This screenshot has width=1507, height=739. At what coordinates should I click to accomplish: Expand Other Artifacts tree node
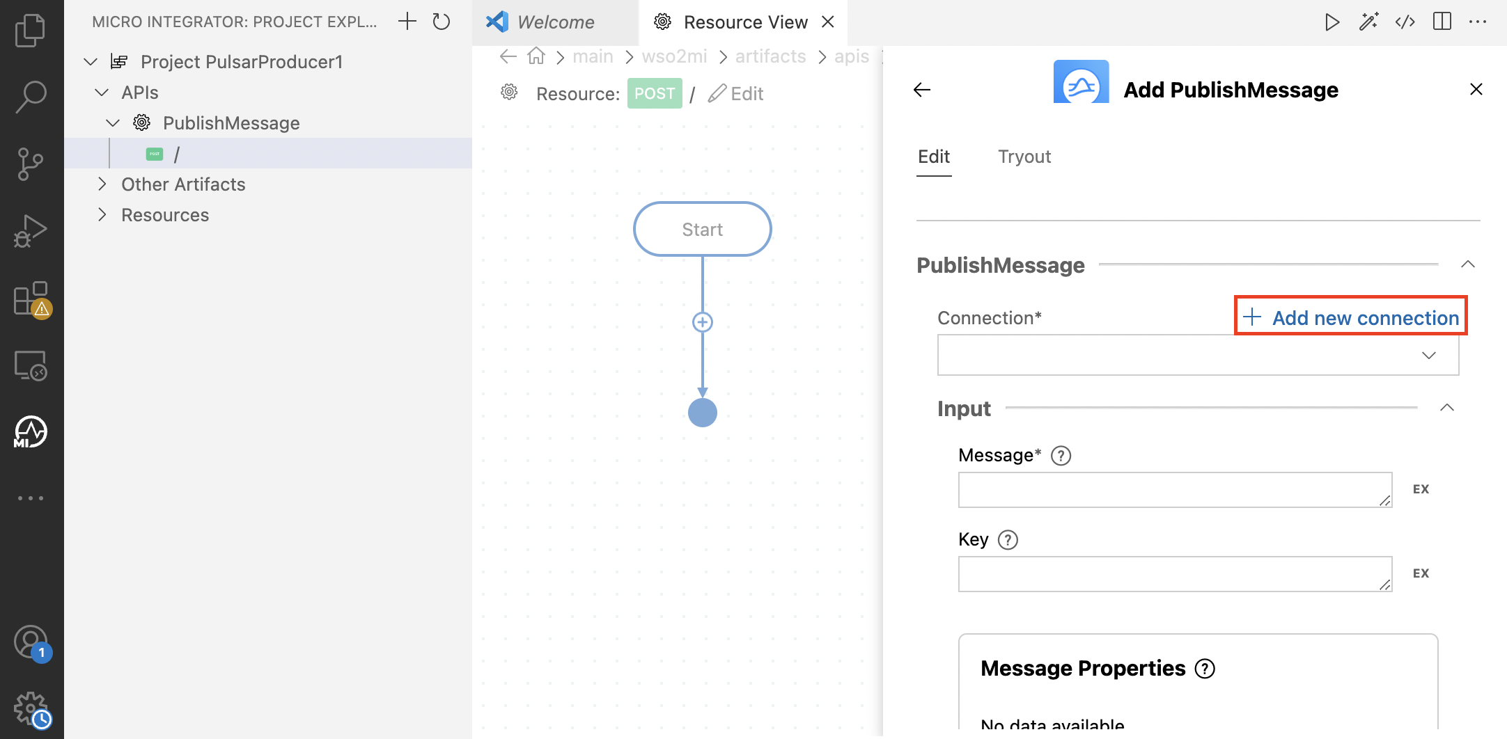click(x=102, y=184)
